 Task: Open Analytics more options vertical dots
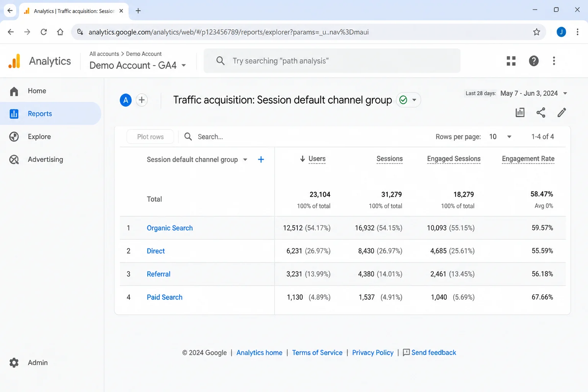click(x=554, y=61)
